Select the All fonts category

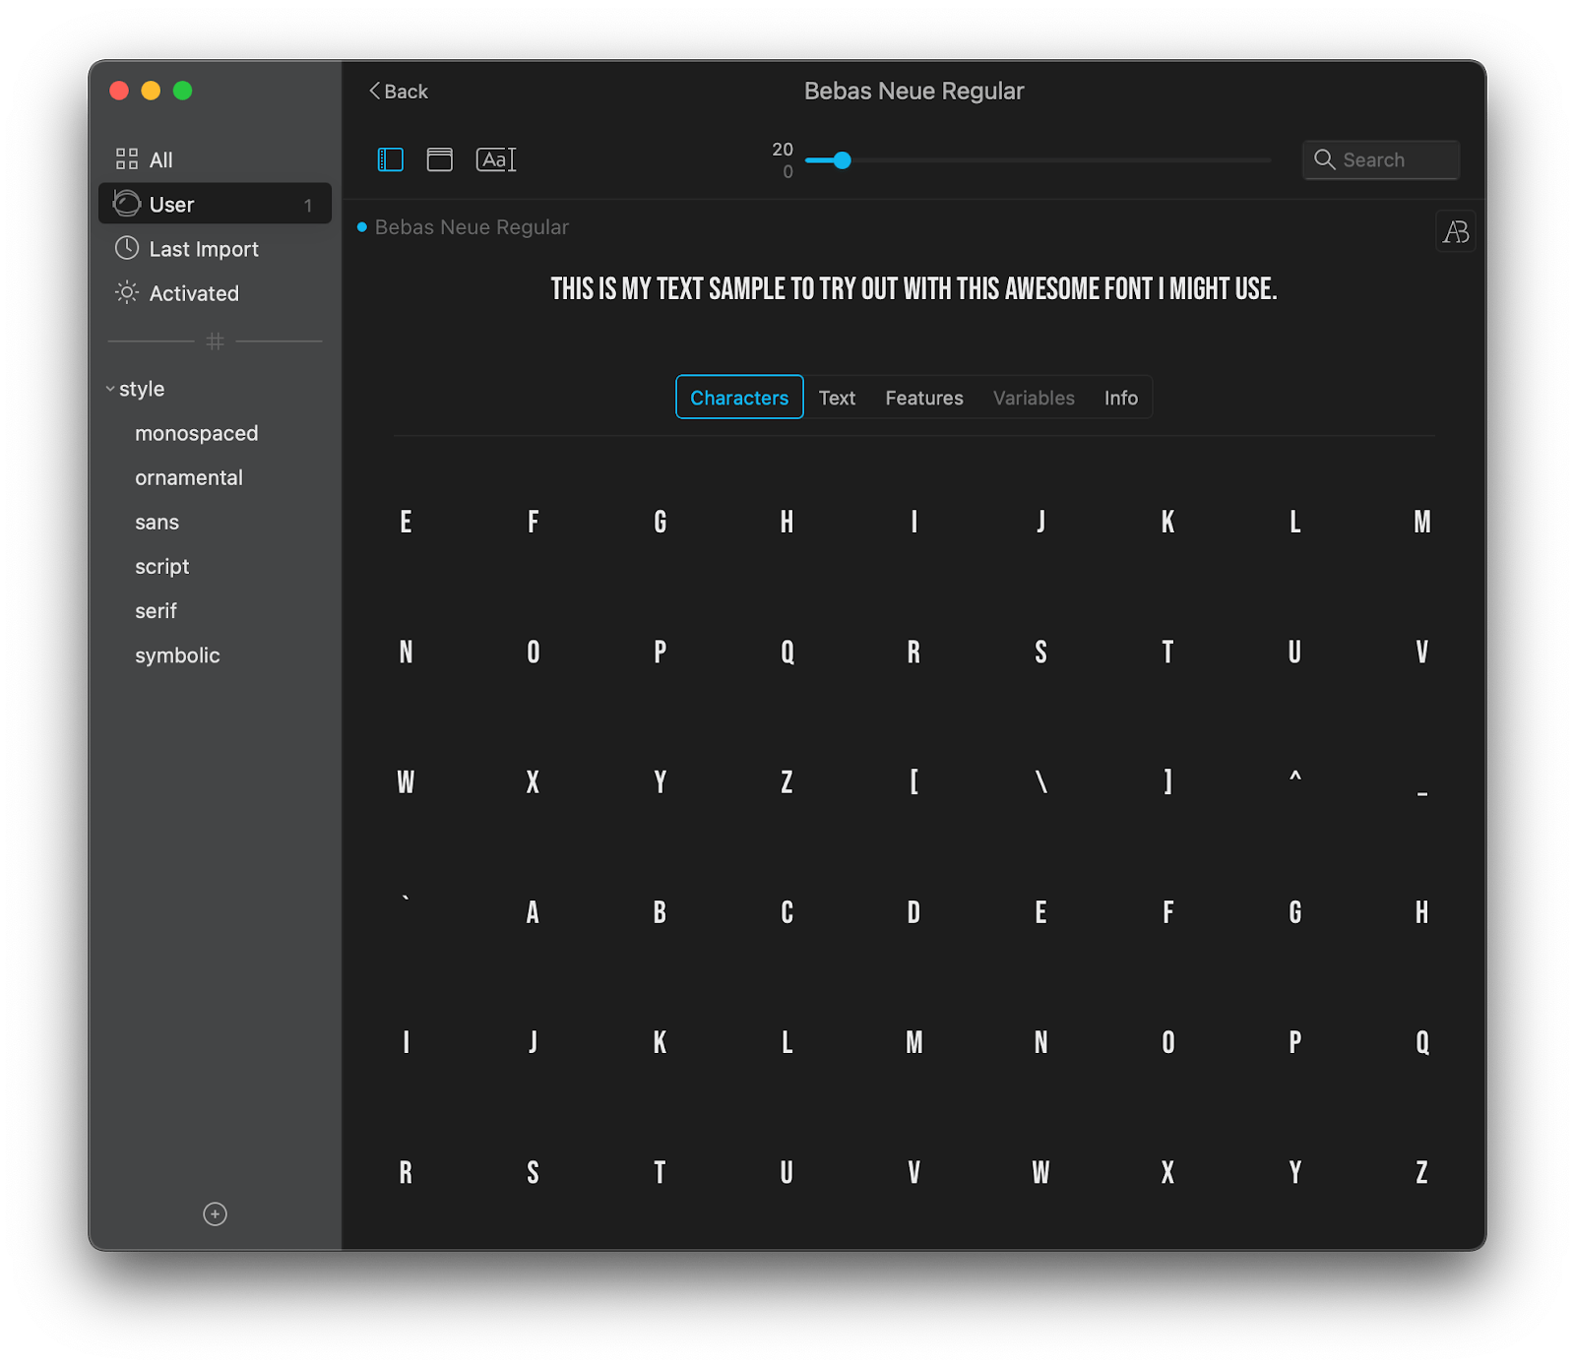[x=215, y=159]
